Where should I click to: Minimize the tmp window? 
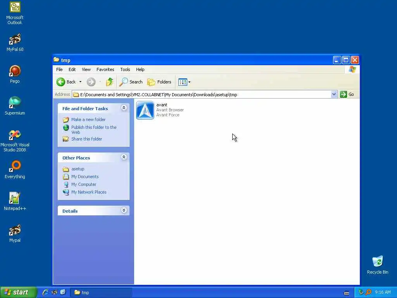[337, 60]
